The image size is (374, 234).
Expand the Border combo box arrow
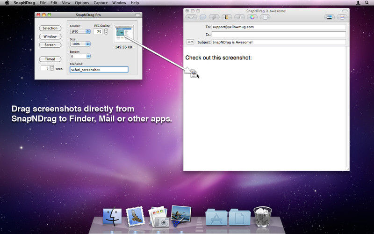click(x=88, y=56)
